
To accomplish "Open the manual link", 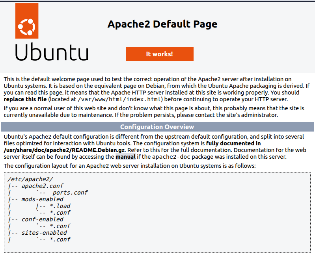I will (125, 156).
